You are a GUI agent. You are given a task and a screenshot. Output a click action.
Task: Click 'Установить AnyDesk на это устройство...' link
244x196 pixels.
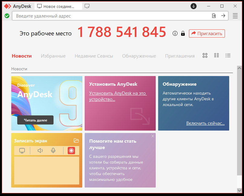[x=118, y=96]
